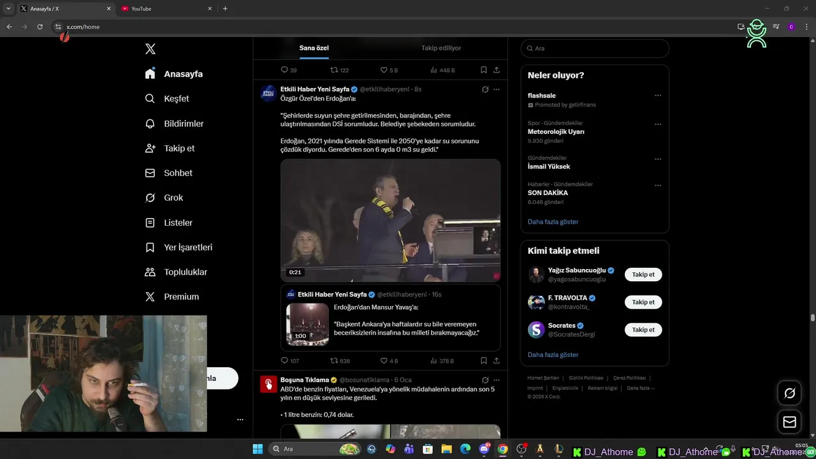Play the Özgür Özel video
The height and width of the screenshot is (459, 816).
pyautogui.click(x=390, y=221)
